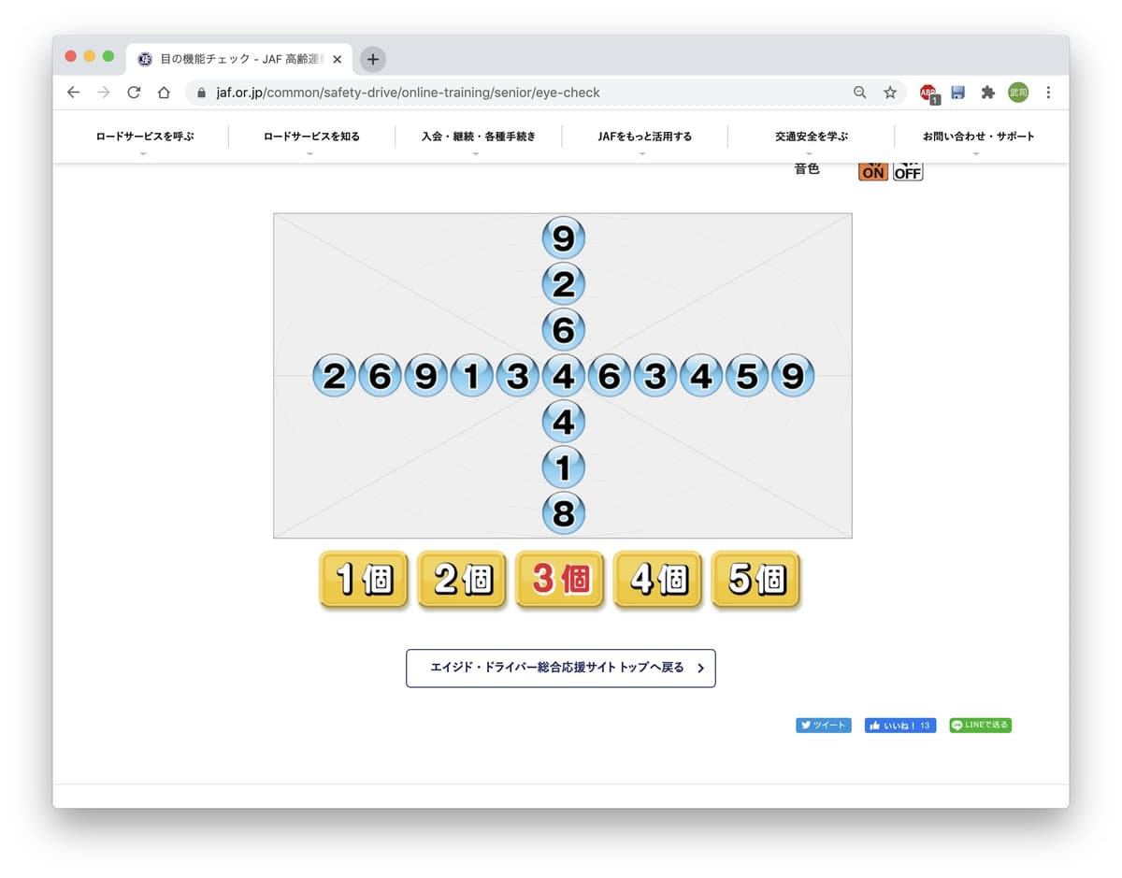The width and height of the screenshot is (1122, 878).
Task: Click the bottom ball numbered 8
Action: click(564, 512)
